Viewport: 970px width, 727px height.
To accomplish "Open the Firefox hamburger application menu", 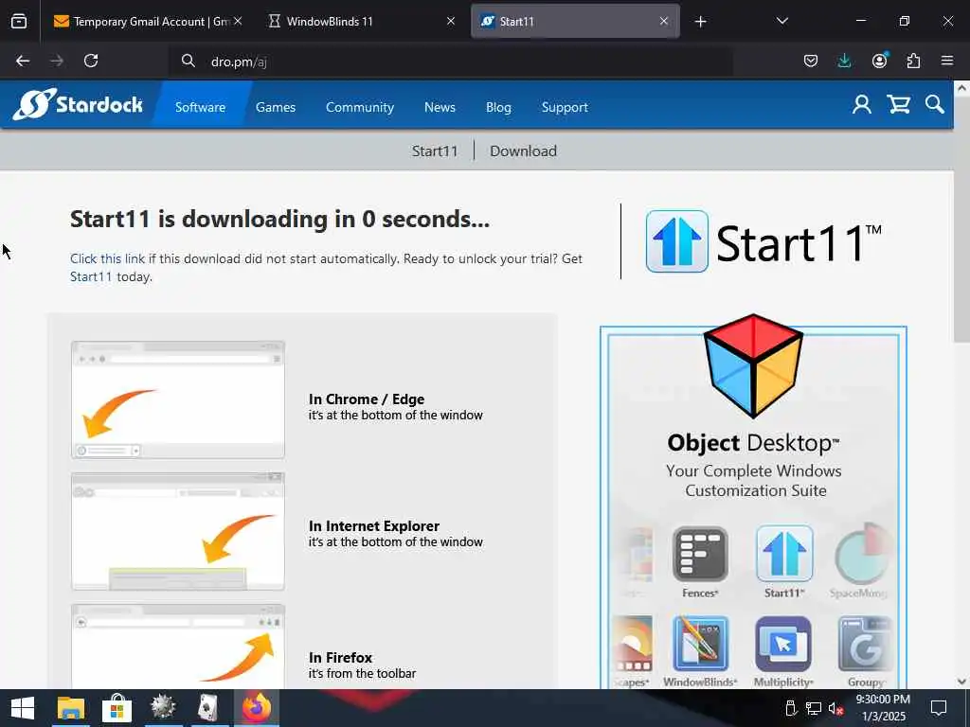I will [947, 61].
